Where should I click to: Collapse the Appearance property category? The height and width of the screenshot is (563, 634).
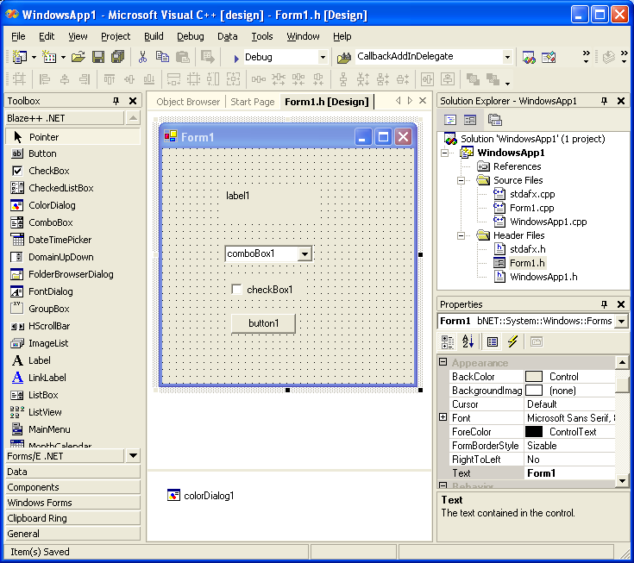tap(443, 362)
